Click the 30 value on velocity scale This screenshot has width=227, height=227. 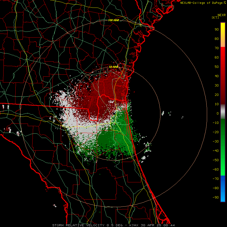[217, 86]
